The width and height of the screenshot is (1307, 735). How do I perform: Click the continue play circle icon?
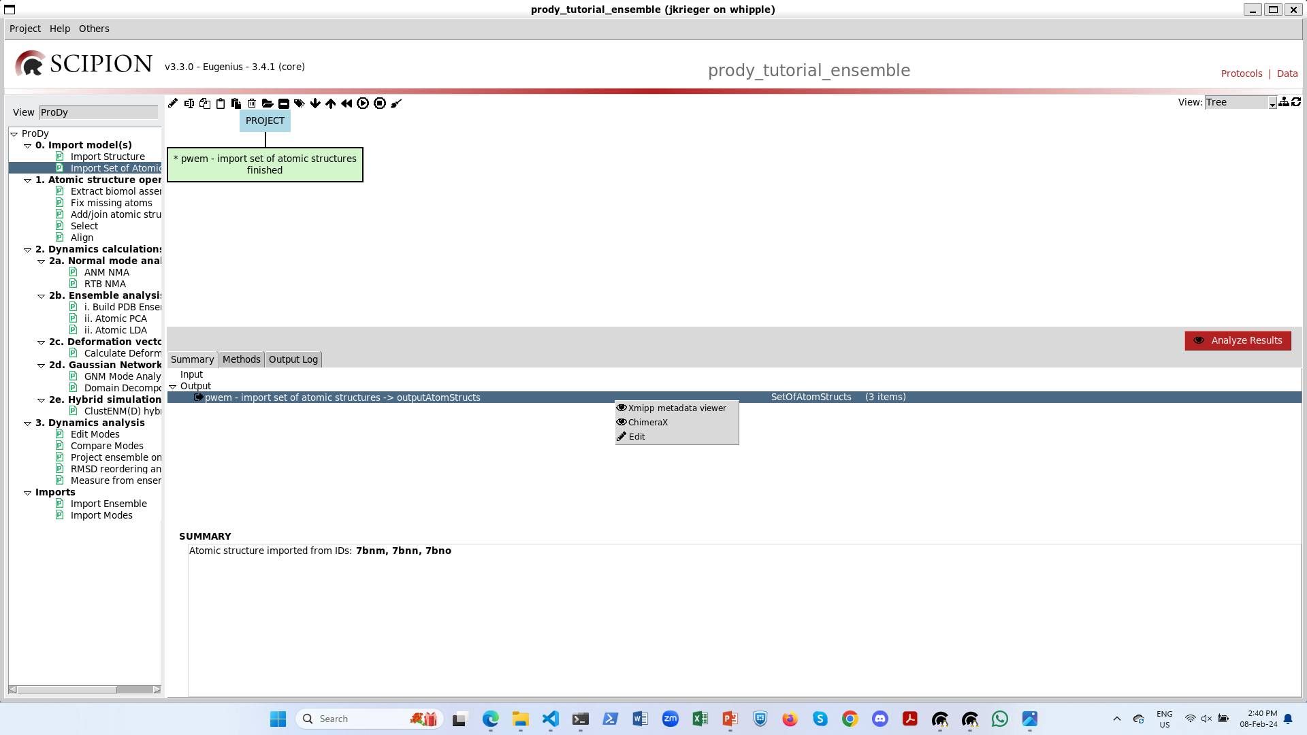[x=363, y=103]
